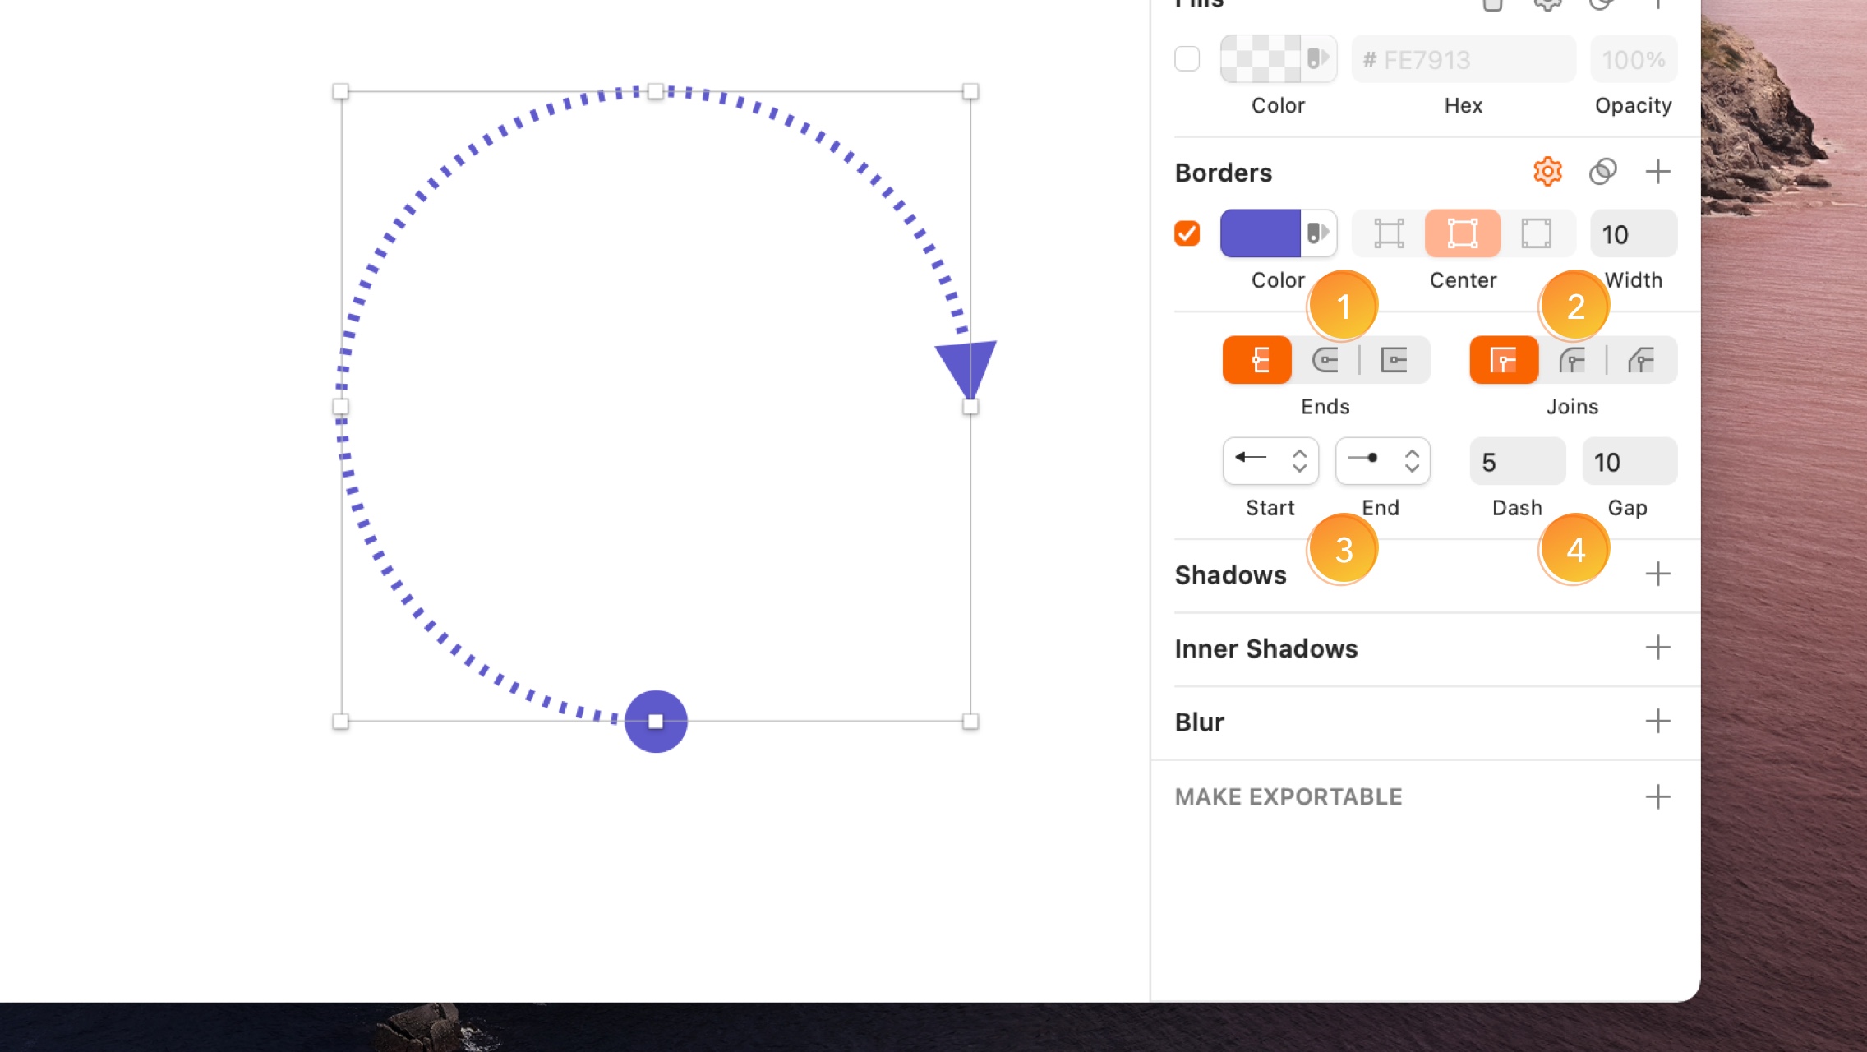Add a new shadow with plus button
Screen dimensions: 1867x1052
pos(1658,574)
